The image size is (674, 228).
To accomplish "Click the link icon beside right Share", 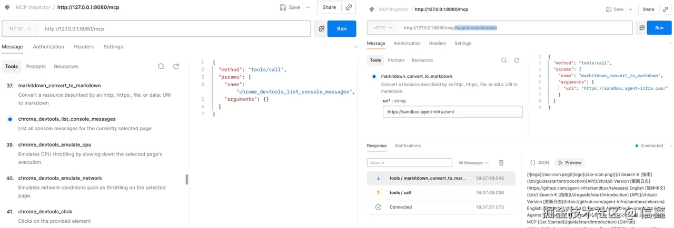I will 665,9.
